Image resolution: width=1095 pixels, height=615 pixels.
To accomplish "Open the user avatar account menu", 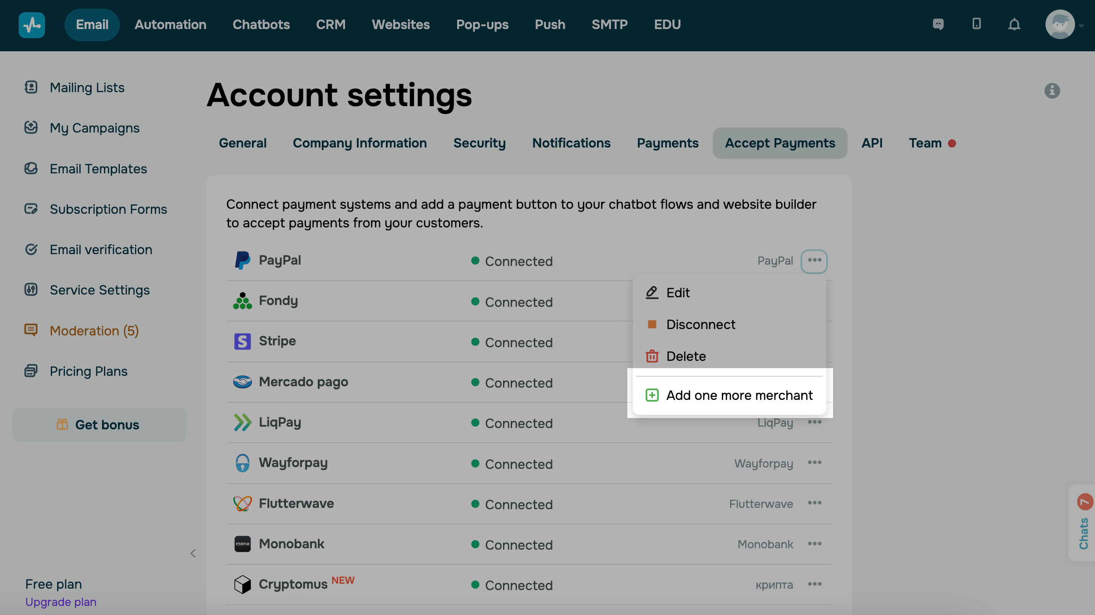I will pyautogui.click(x=1060, y=25).
